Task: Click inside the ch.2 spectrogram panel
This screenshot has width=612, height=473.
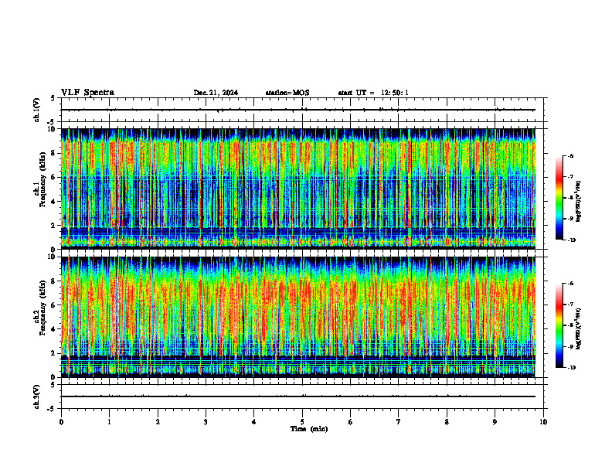Action: point(298,317)
